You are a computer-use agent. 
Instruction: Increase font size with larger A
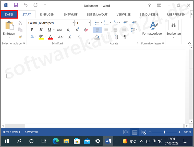coord(70,37)
